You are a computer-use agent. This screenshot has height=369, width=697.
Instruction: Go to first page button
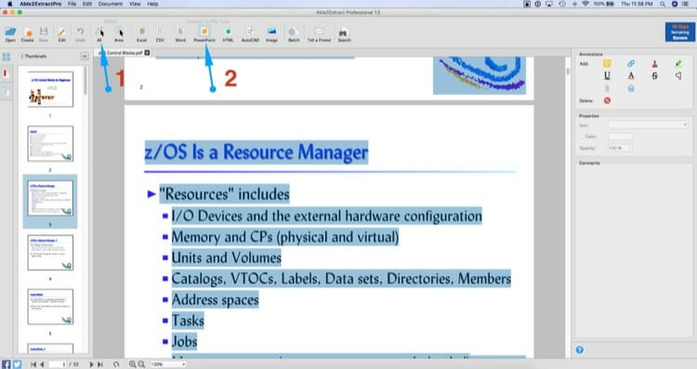(33, 364)
